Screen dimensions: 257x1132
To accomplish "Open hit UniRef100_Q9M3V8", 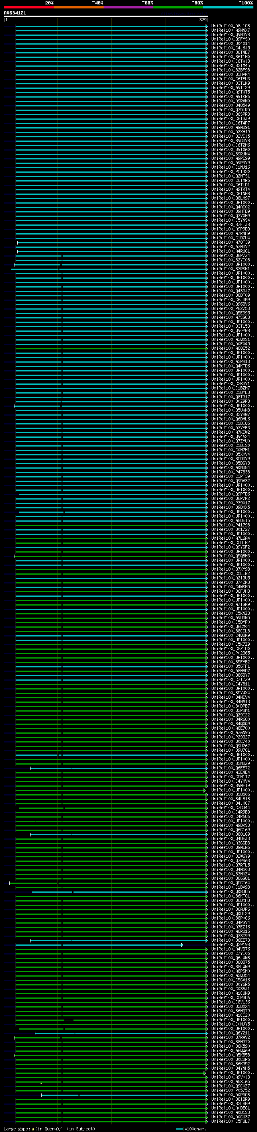I will tap(230, 35).
